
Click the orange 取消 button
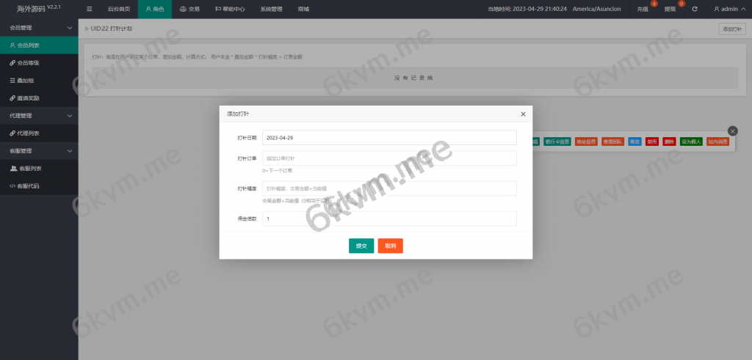coord(390,246)
